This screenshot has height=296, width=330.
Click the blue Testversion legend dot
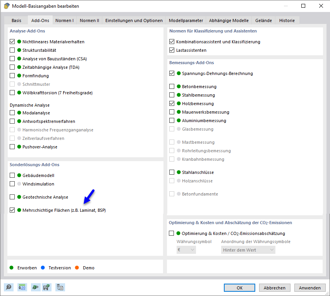42,267
